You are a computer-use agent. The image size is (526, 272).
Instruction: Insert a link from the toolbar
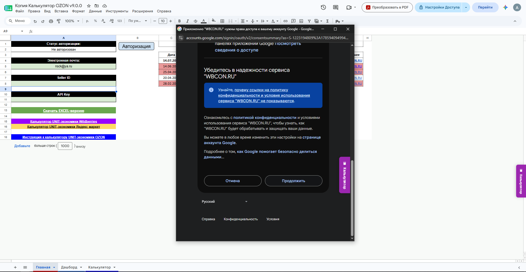tap(285, 21)
